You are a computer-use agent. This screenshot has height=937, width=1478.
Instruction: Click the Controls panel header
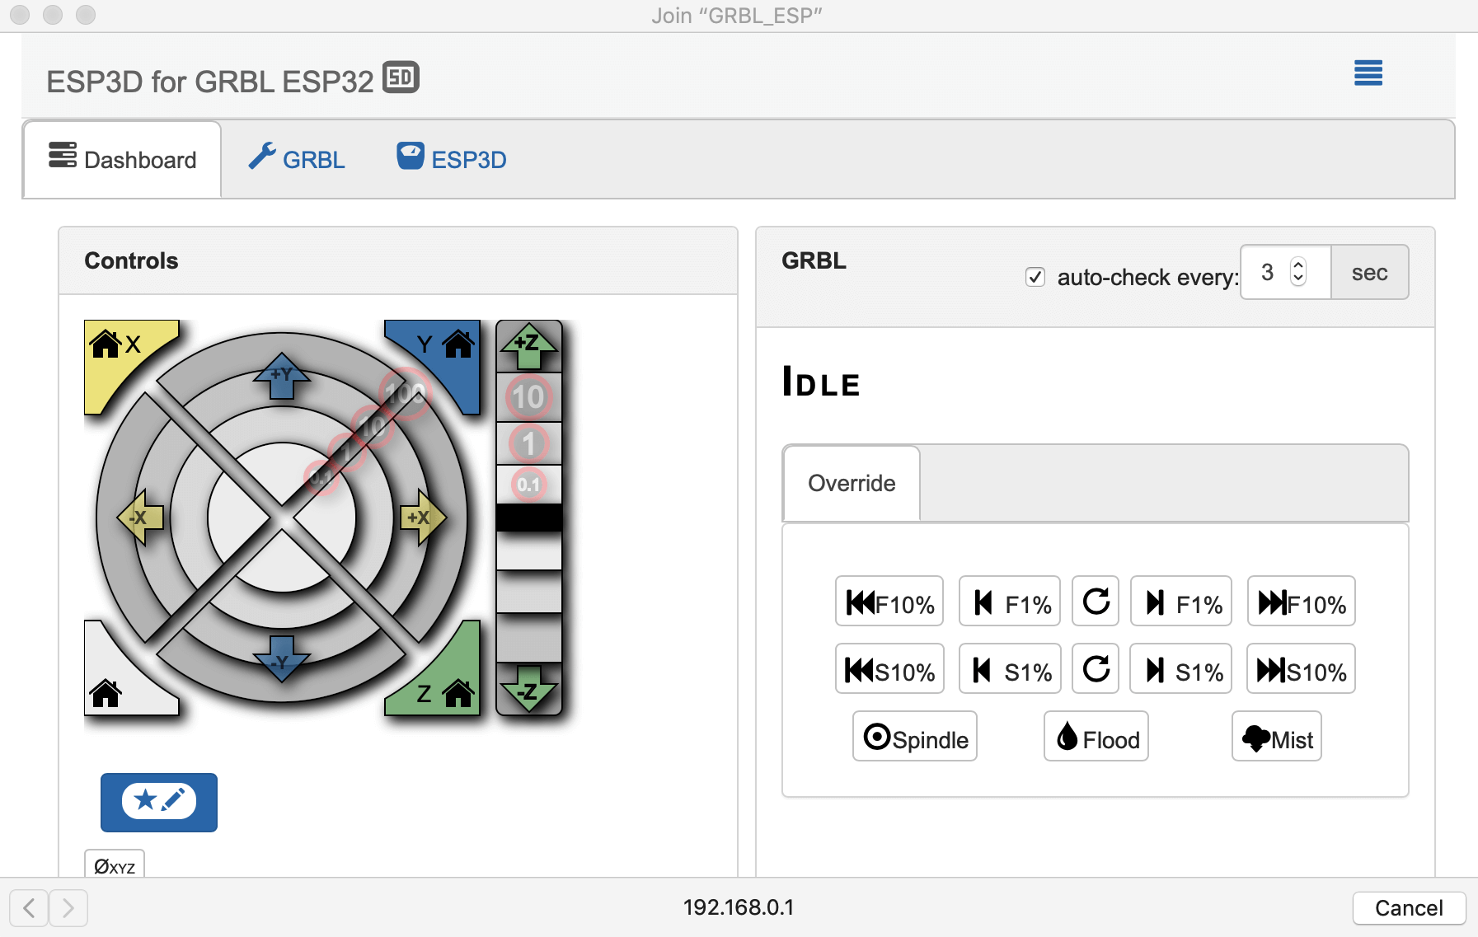[398, 260]
